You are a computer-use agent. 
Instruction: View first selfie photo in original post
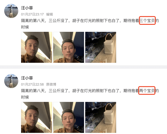(x=36, y=117)
